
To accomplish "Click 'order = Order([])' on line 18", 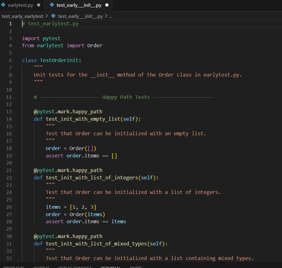I will click(x=71, y=149).
